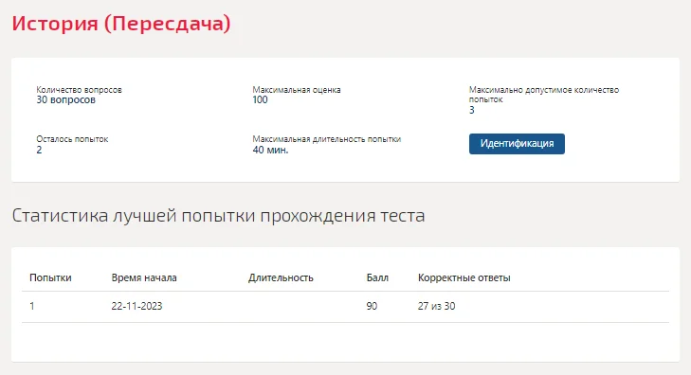Click the score value 90

[372, 306]
